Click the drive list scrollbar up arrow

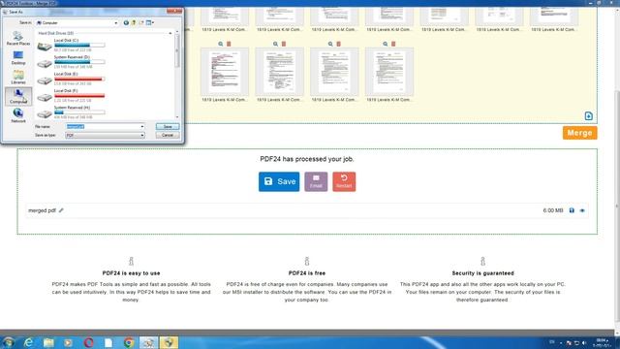[177, 32]
